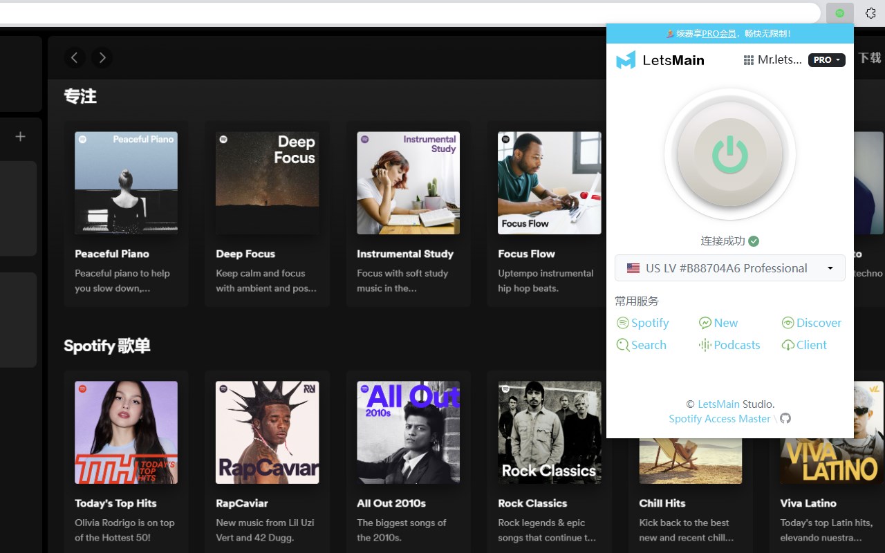Click the eye icon beside Discover

788,323
